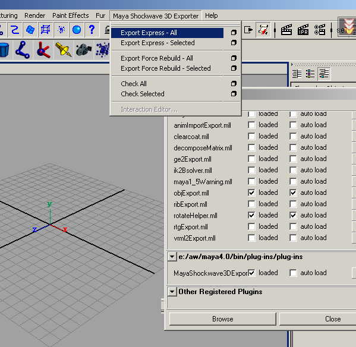Render the current frame with clapperboard icon
Image resolution: width=356 pixels, height=347 pixels.
286,30
